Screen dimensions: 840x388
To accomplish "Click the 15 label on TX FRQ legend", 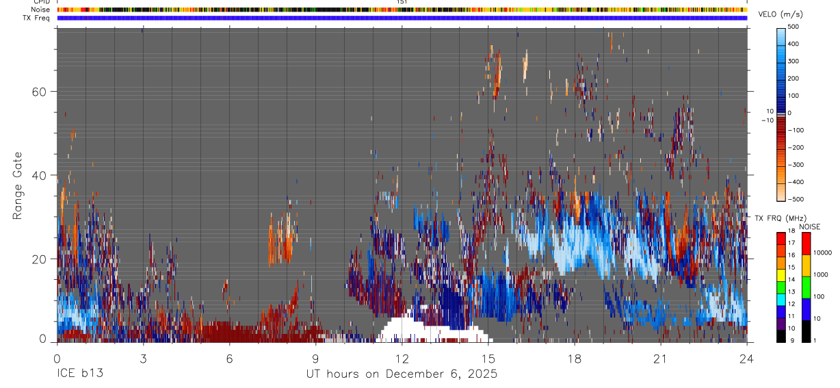I will click(791, 268).
